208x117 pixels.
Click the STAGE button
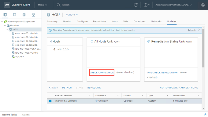pyautogui.click(x=80, y=88)
